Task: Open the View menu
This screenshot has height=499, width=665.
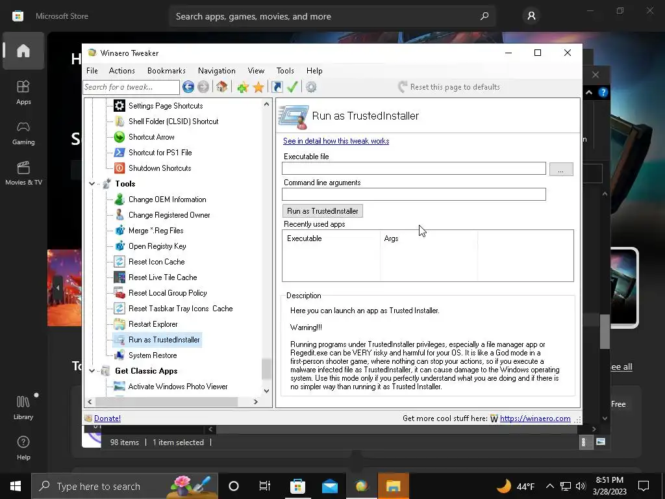Action: click(x=256, y=71)
